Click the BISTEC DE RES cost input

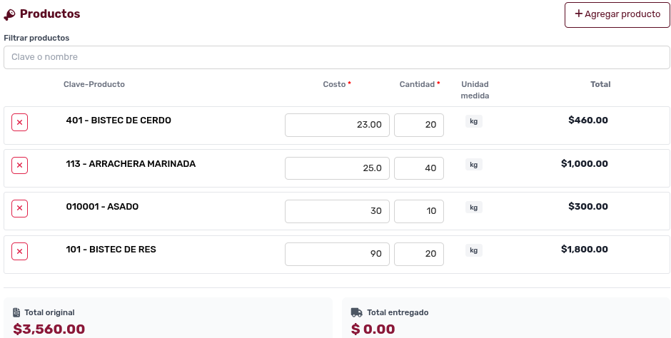[x=337, y=254]
